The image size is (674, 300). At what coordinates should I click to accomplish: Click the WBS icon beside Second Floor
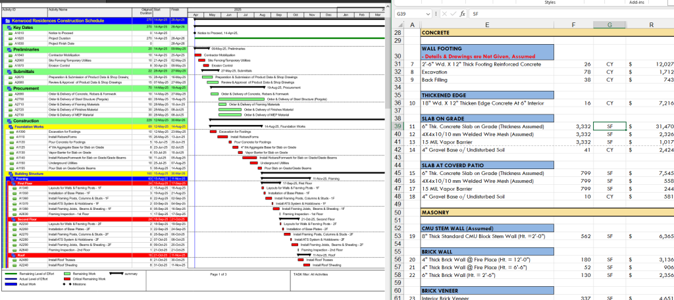[x=14, y=219]
